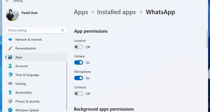Click the Gaming controller icon
This screenshot has height=112, width=210.
(x=10, y=83)
